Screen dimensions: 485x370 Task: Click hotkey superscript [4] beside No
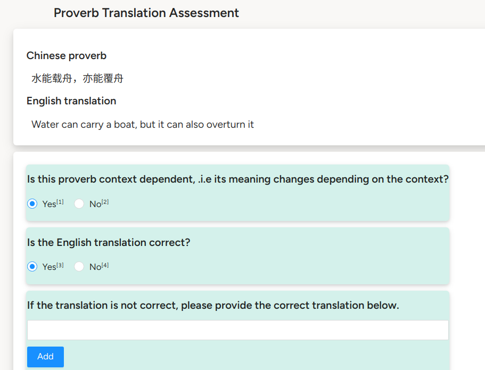click(105, 265)
